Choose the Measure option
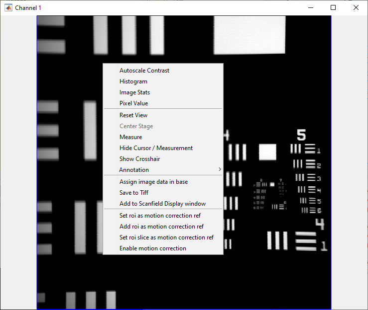Image resolution: width=368 pixels, height=310 pixels. pyautogui.click(x=130, y=137)
